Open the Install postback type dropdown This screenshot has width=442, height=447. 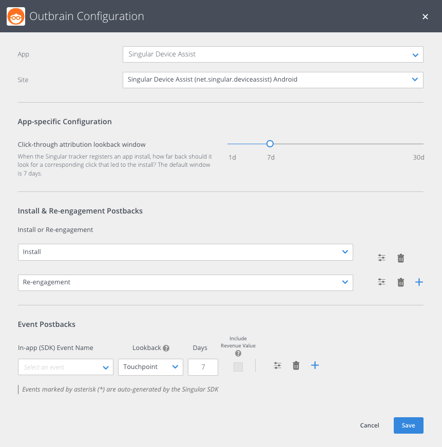coord(185,252)
